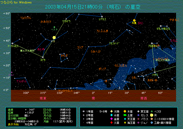
Task: Select the Juno icon in the legend
Action: click(x=138, y=123)
